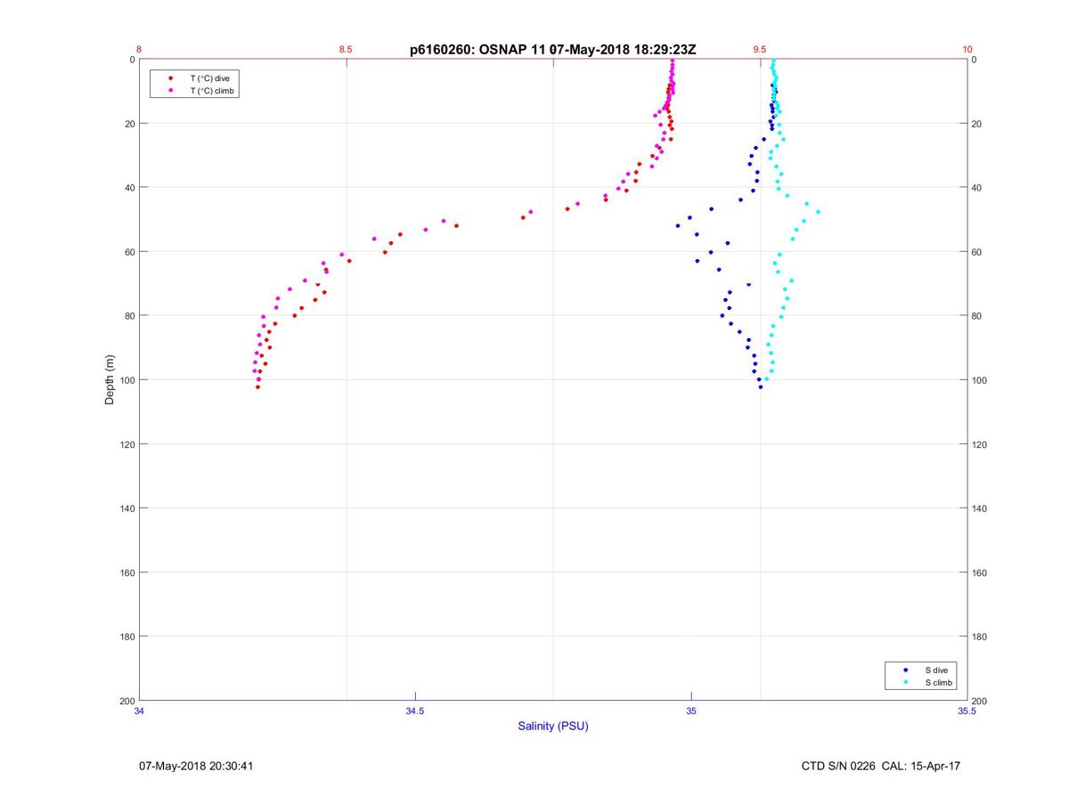Click the red dot marker beside T dive
Screen dimensions: 1069x788
pos(170,78)
